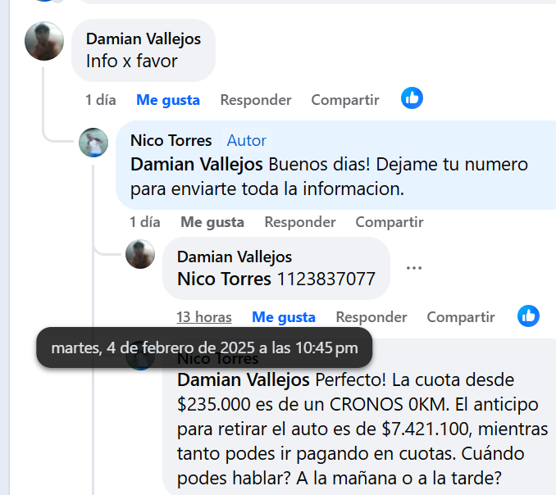Open Nico Torres' avatar on the author reply

93,143
